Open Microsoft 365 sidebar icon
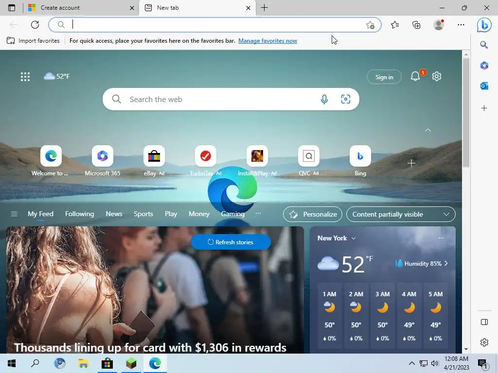 [484, 66]
